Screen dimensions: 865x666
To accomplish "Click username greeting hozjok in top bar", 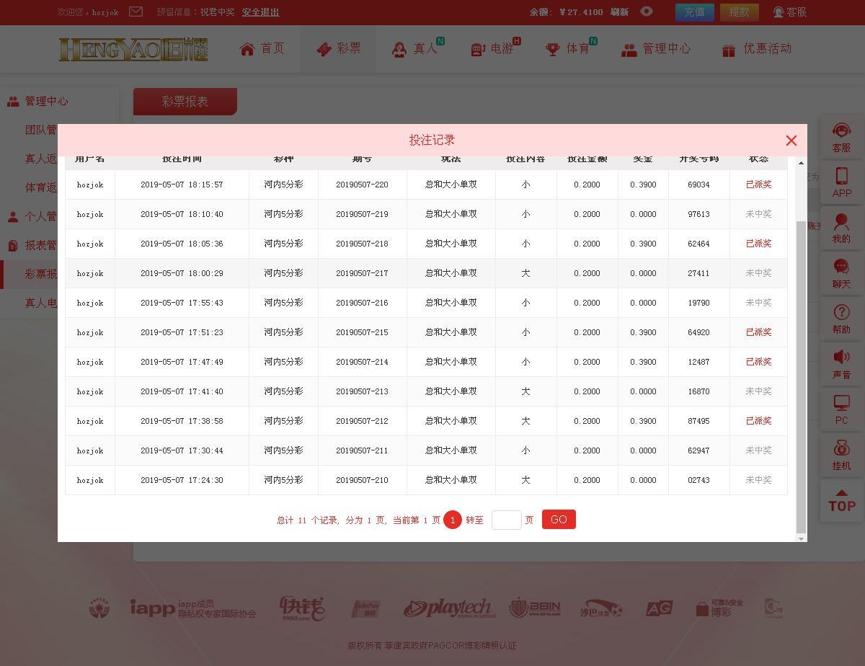I will 105,13.
